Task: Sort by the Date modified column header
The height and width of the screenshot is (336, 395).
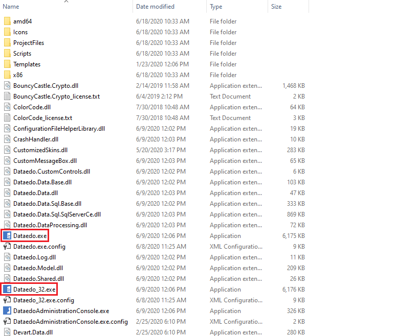Action: pos(155,7)
